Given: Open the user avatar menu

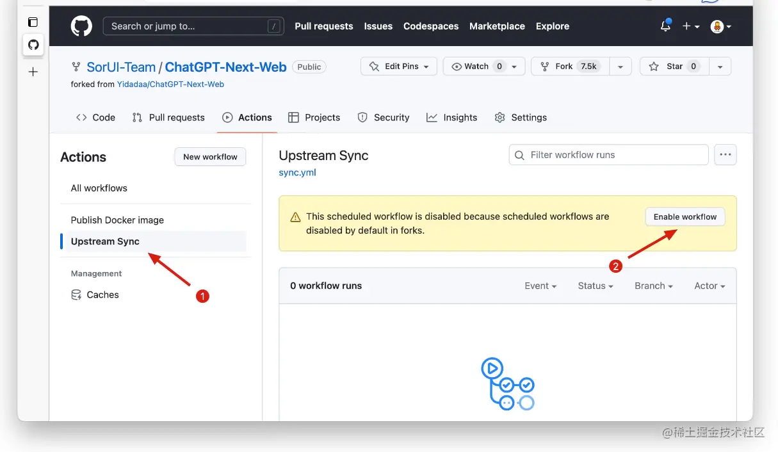Looking at the screenshot, I should tap(721, 26).
